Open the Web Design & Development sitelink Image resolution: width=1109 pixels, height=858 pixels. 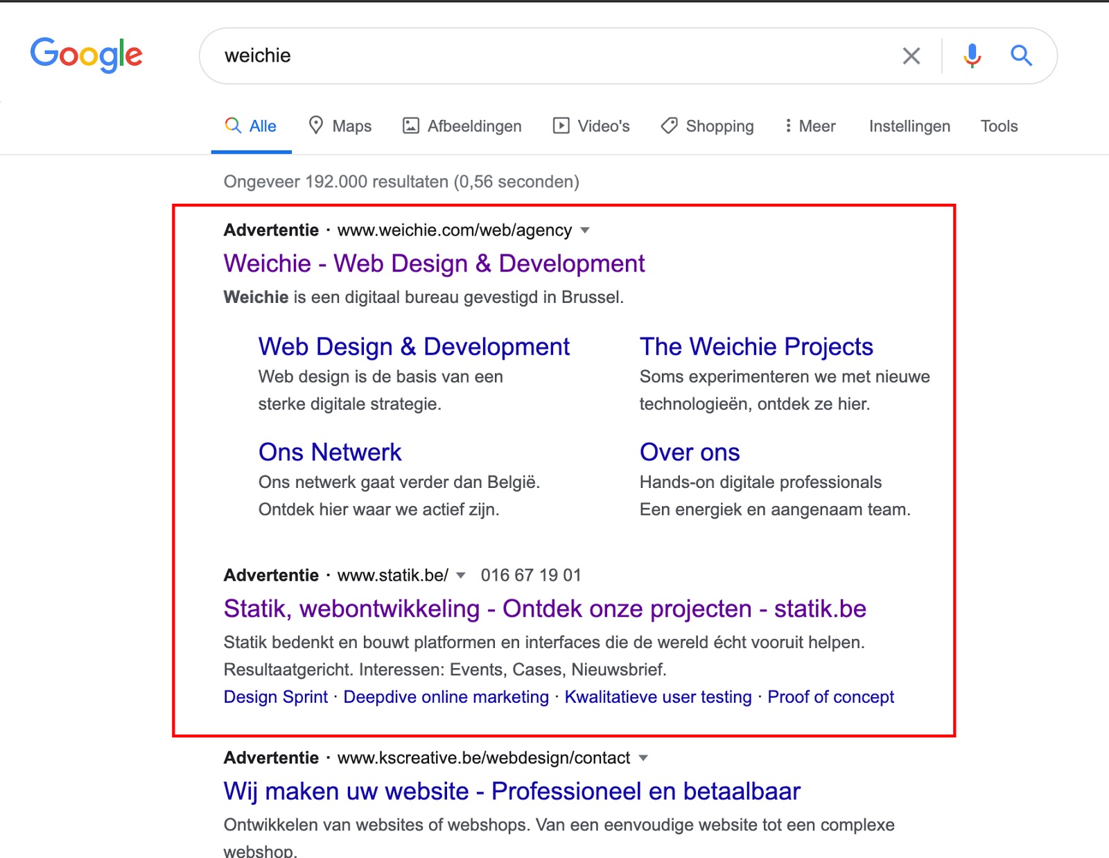pyautogui.click(x=414, y=347)
